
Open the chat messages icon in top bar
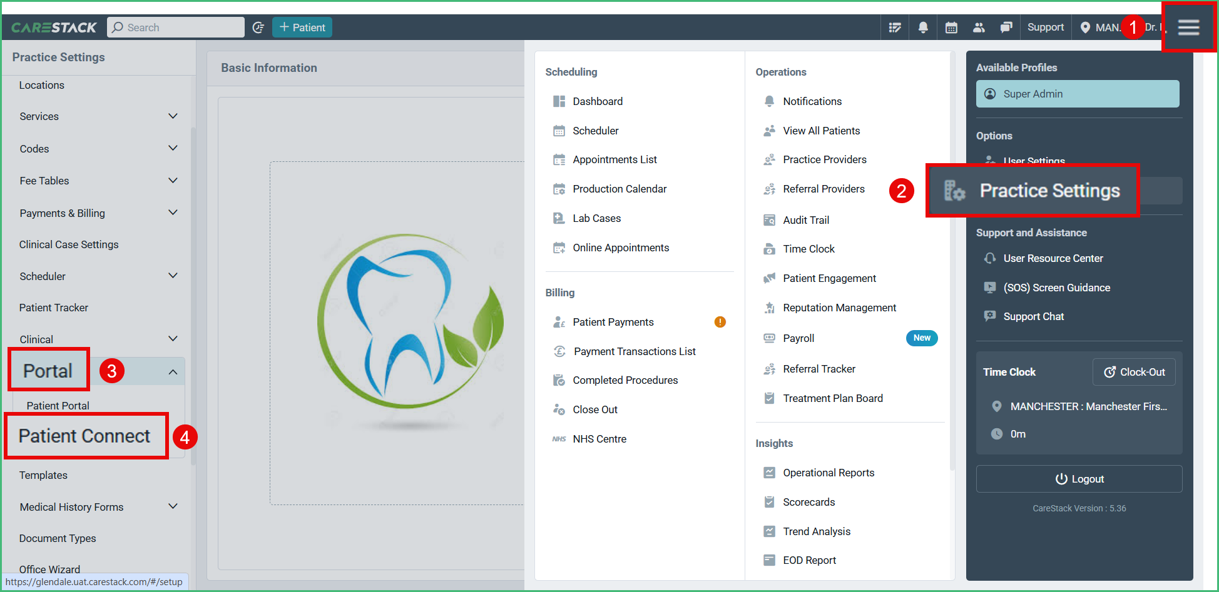tap(1007, 27)
